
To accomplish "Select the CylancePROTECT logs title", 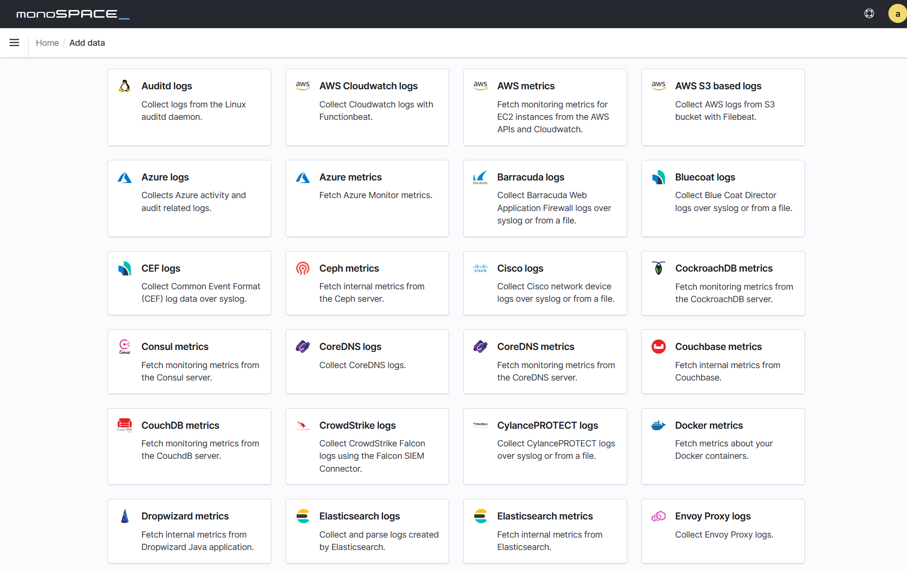I will click(x=548, y=425).
